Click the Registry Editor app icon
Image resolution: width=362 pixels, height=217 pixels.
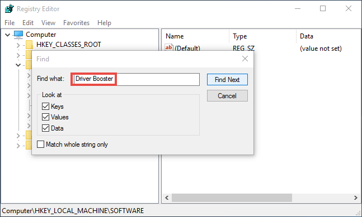point(10,9)
